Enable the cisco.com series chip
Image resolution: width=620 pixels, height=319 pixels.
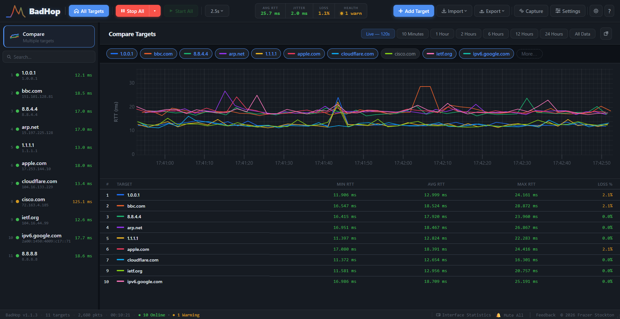(x=401, y=54)
